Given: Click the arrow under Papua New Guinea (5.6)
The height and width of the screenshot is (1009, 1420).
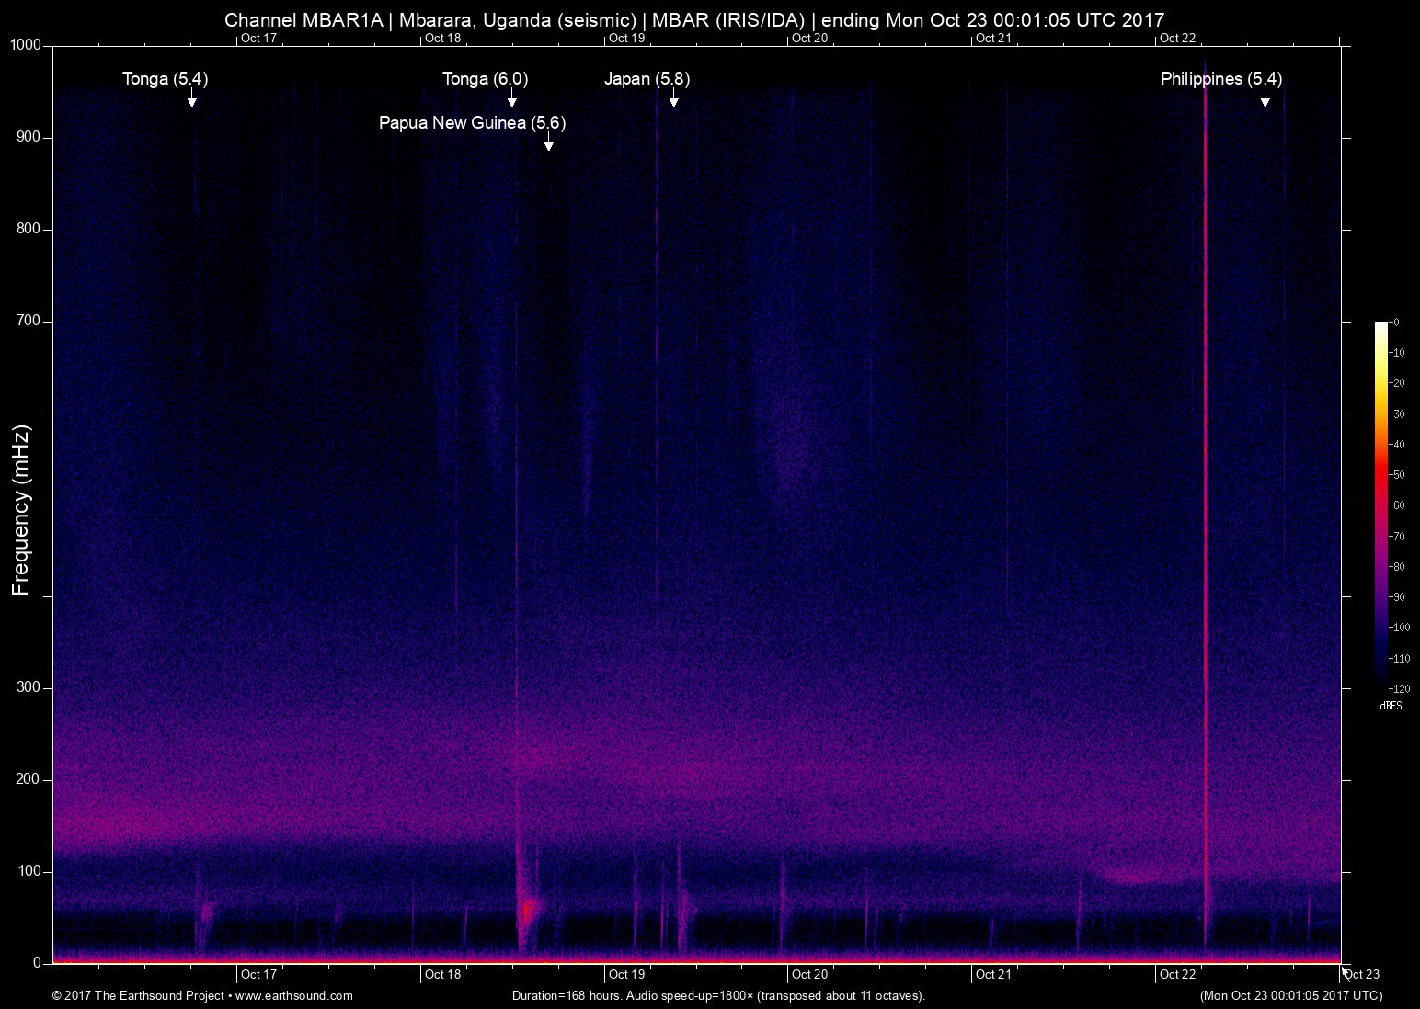Looking at the screenshot, I should coord(548,143).
